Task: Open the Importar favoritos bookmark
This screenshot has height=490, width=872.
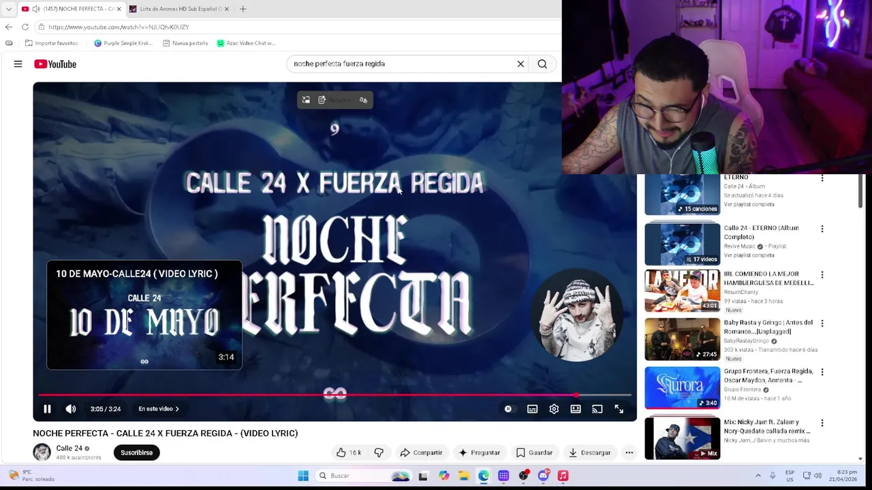Action: (51, 43)
